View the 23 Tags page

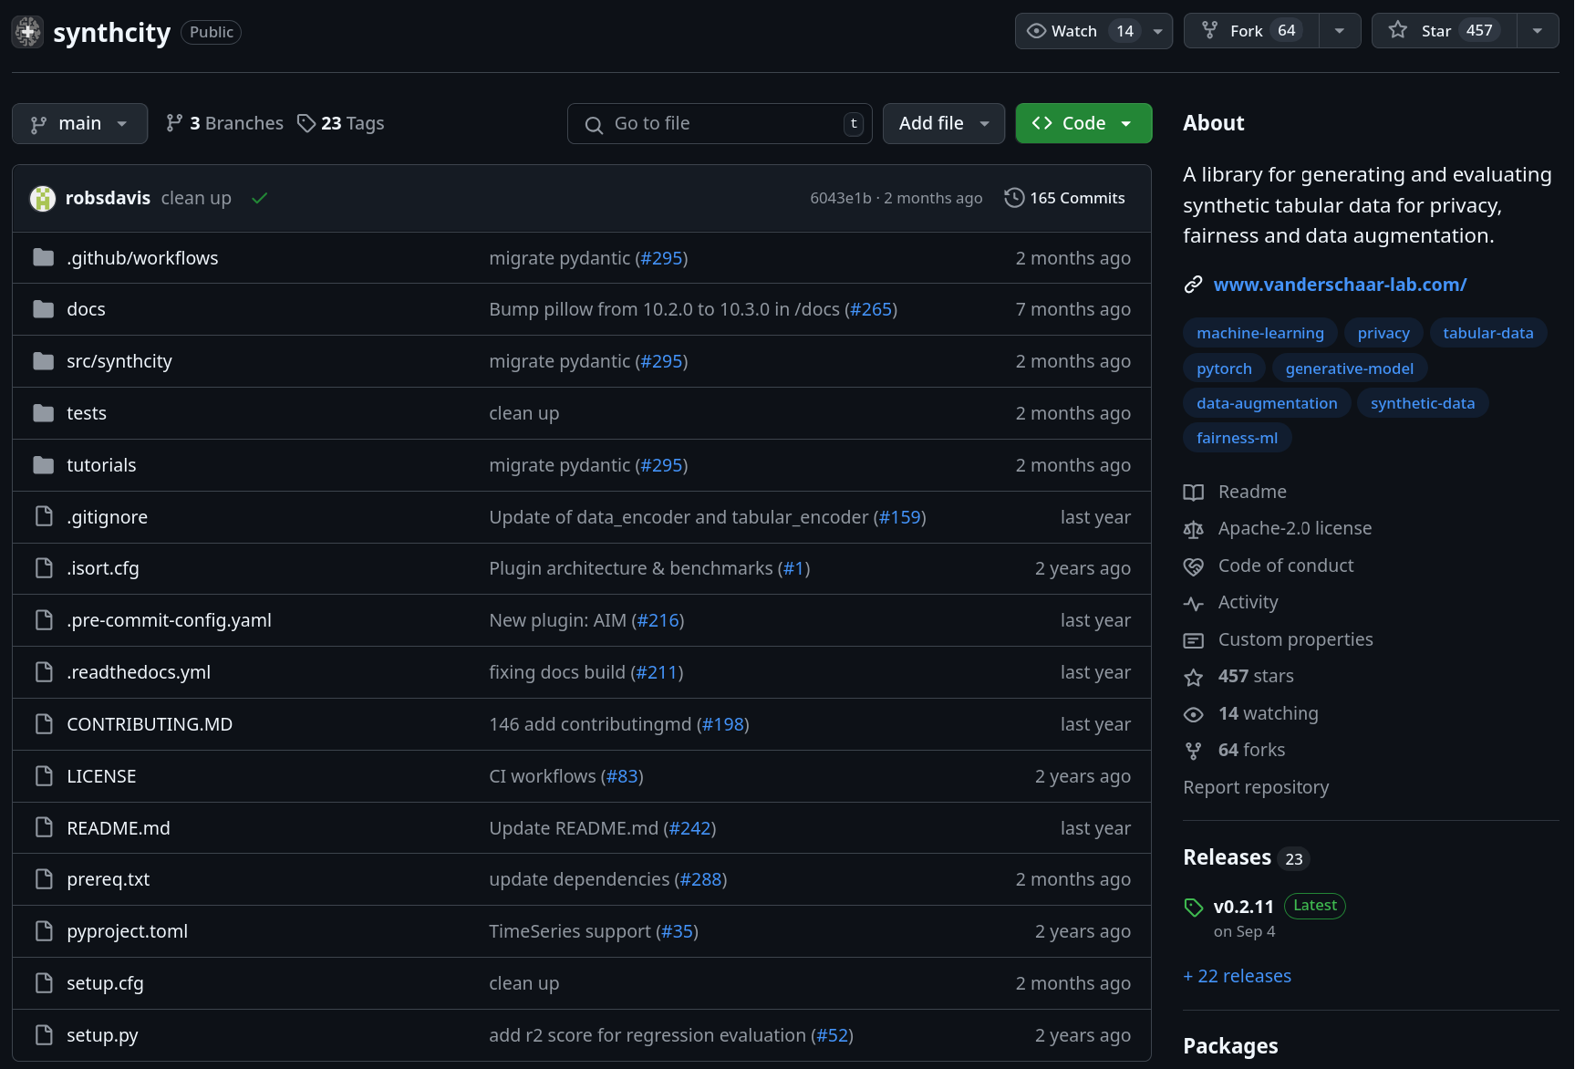pyautogui.click(x=341, y=123)
